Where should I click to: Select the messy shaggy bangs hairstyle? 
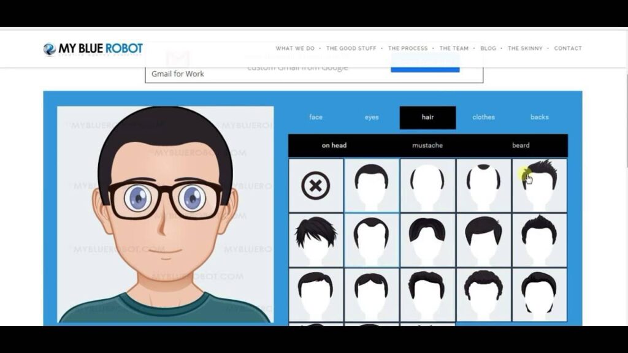[x=316, y=240]
